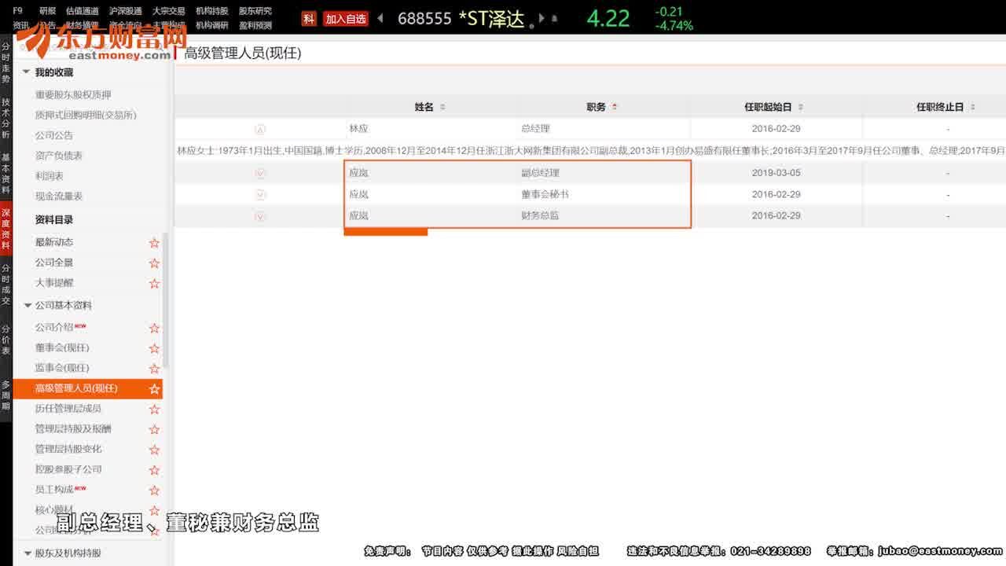Favorite 监事会(现任) with its star icon
The image size is (1006, 566).
click(154, 369)
